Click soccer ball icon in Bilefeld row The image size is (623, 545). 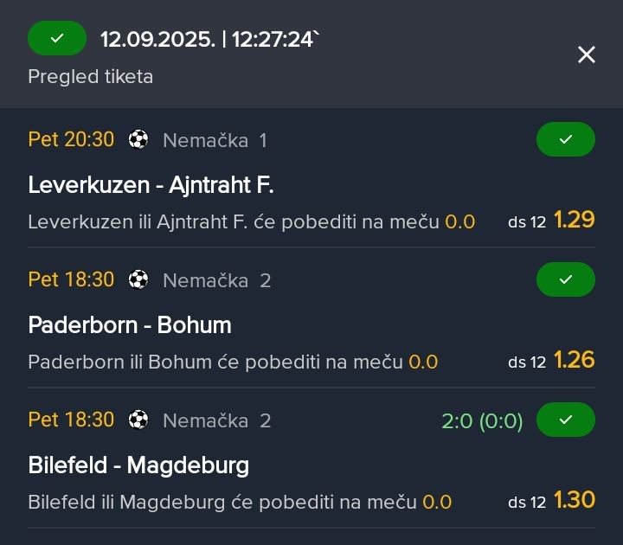pos(138,420)
